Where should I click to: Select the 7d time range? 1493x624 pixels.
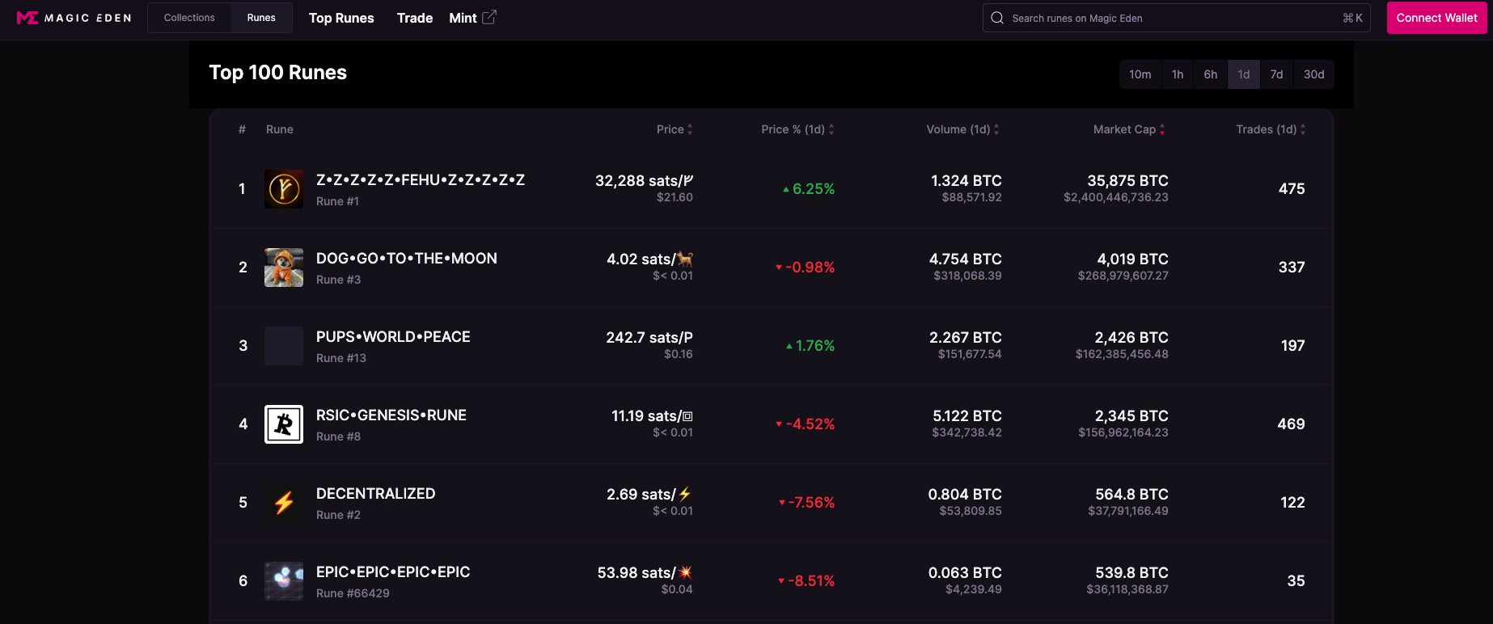click(x=1276, y=74)
